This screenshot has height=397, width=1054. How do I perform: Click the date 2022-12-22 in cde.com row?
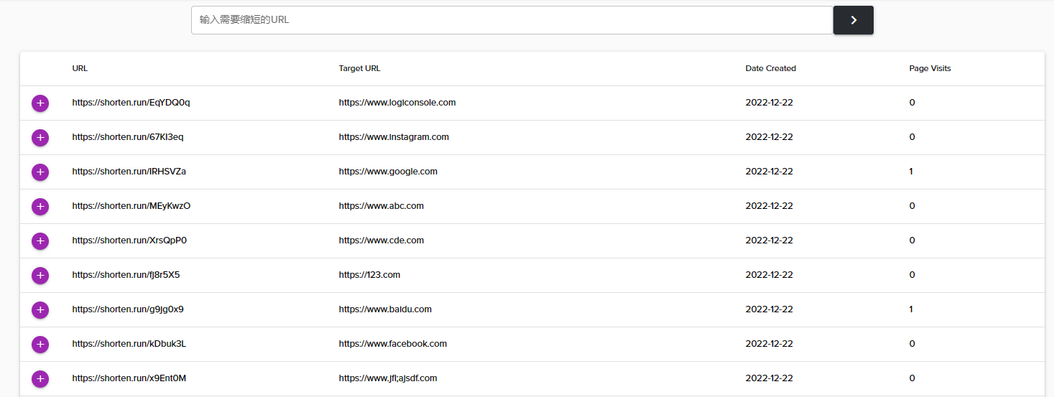769,240
